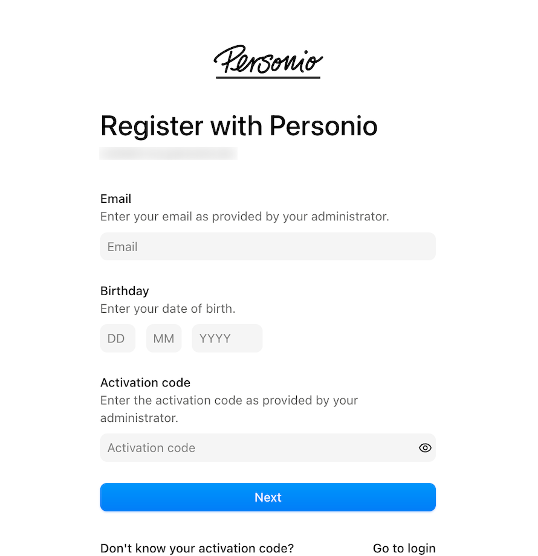Click the Email field label

[x=116, y=199]
